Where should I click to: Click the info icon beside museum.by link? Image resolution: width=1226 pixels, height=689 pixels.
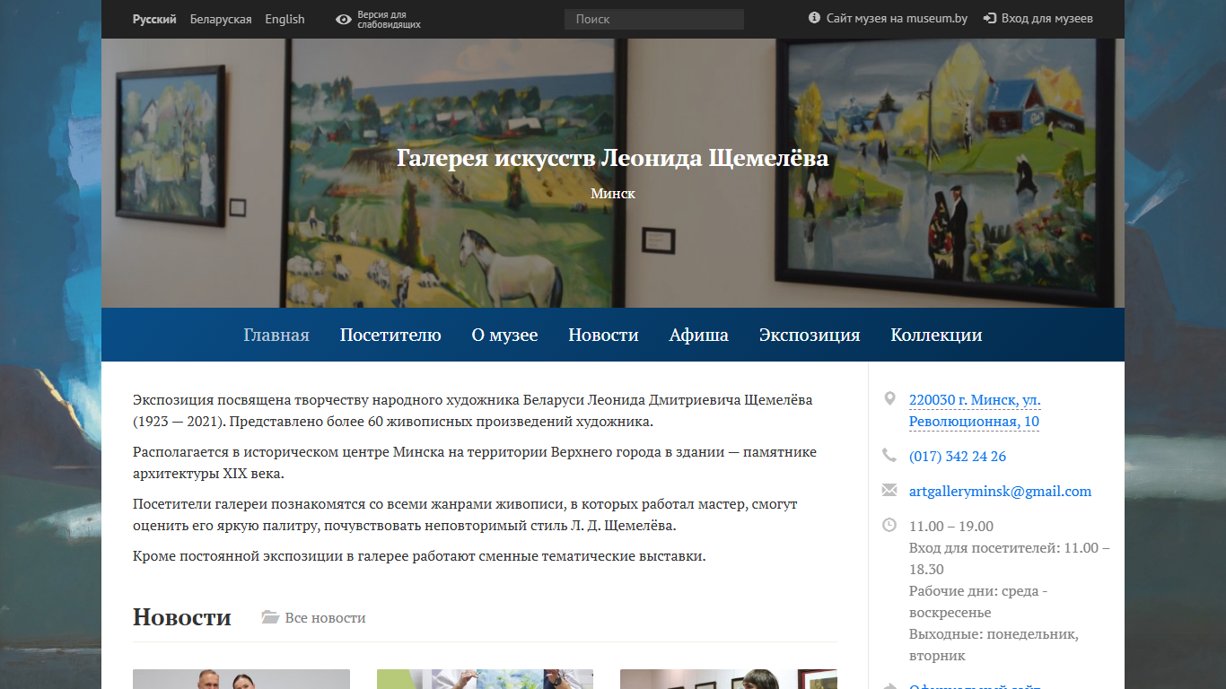pyautogui.click(x=815, y=18)
